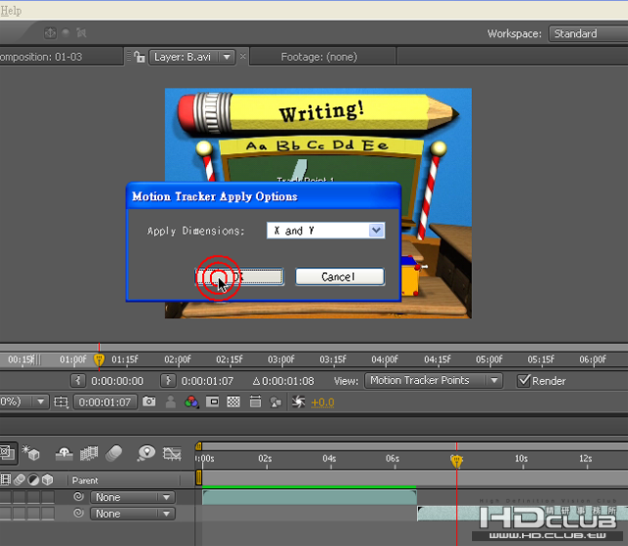Viewport: 628px width, 546px height.
Task: Click Cancel in Motion Tracker Apply Options
Action: pyautogui.click(x=340, y=277)
